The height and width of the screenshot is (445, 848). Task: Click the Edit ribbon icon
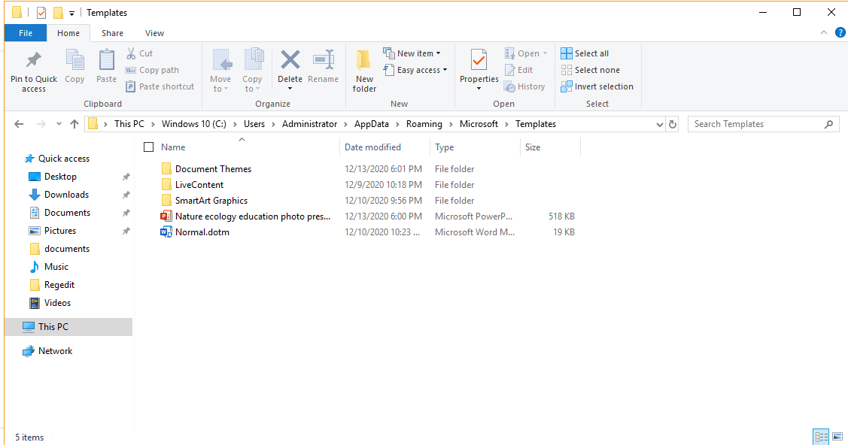pos(509,70)
